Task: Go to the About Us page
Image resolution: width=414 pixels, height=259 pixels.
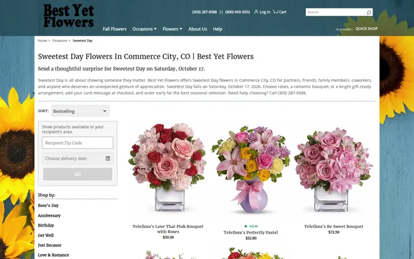Action: point(197,29)
